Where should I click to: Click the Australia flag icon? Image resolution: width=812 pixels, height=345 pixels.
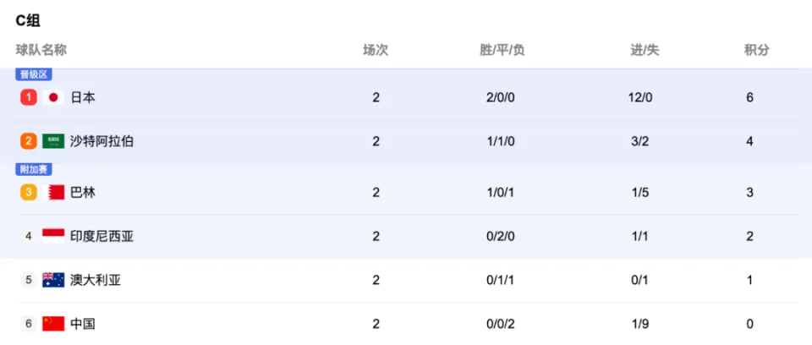53,280
